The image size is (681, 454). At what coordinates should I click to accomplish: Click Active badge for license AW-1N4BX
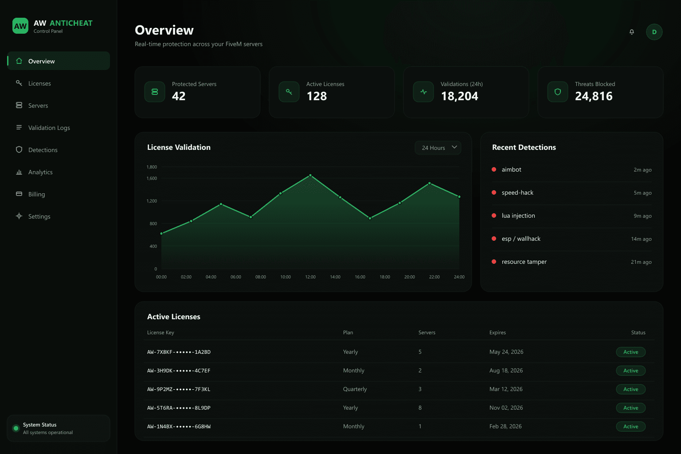630,427
